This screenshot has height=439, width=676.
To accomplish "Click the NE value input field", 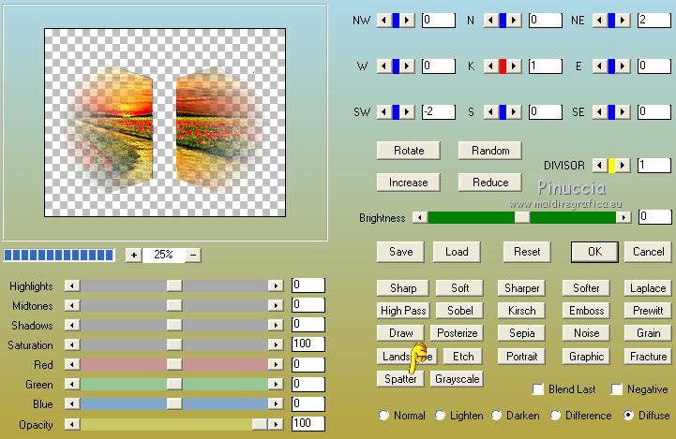I will coord(654,21).
